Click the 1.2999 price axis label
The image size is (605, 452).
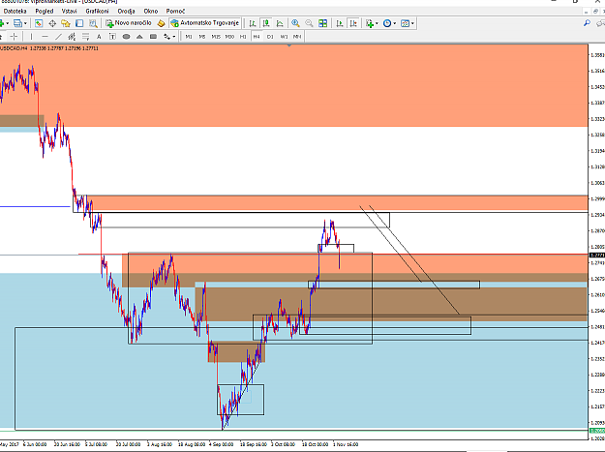pos(597,198)
